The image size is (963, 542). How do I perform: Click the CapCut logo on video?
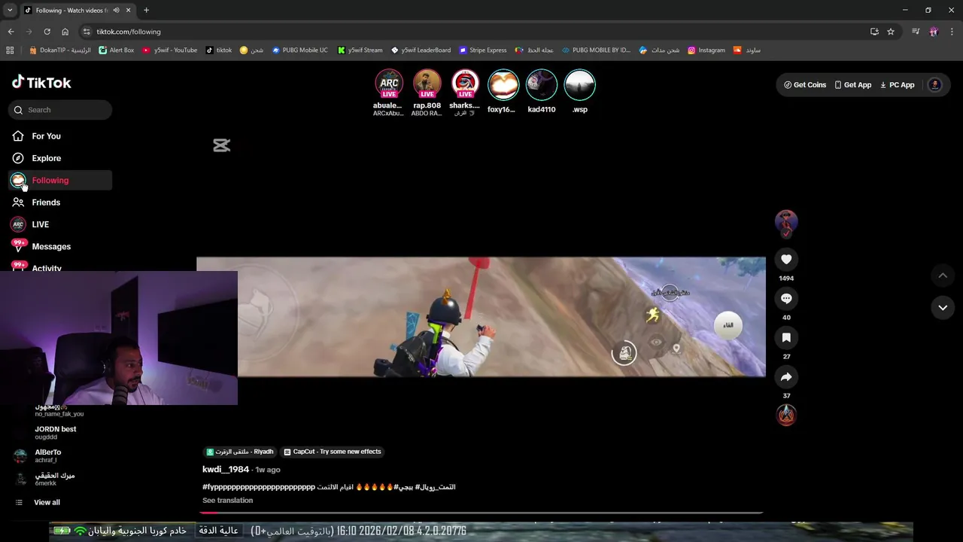[221, 145]
